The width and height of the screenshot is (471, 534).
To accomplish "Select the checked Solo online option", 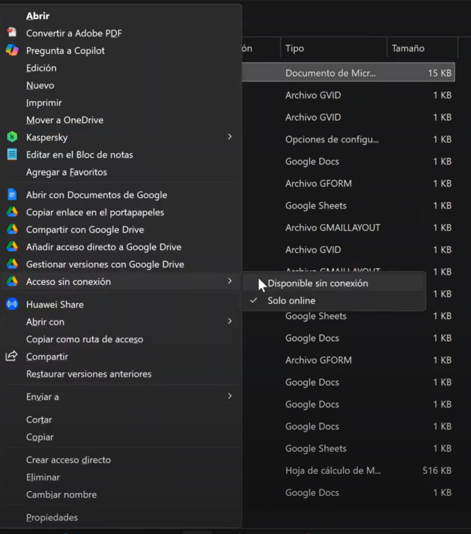I will tap(291, 301).
